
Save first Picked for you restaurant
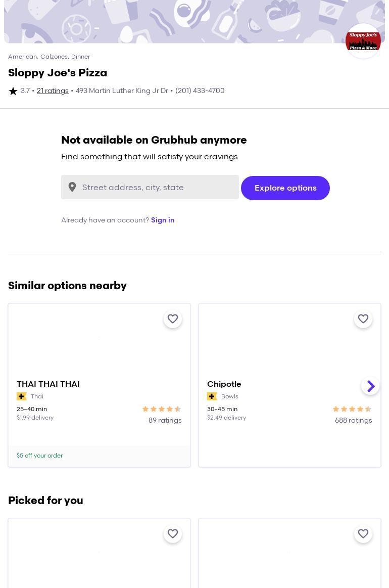173,534
